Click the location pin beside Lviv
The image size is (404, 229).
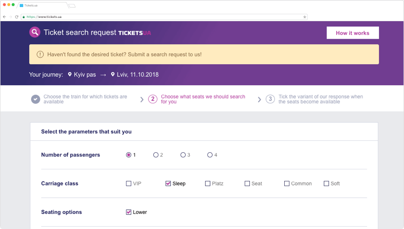(113, 74)
